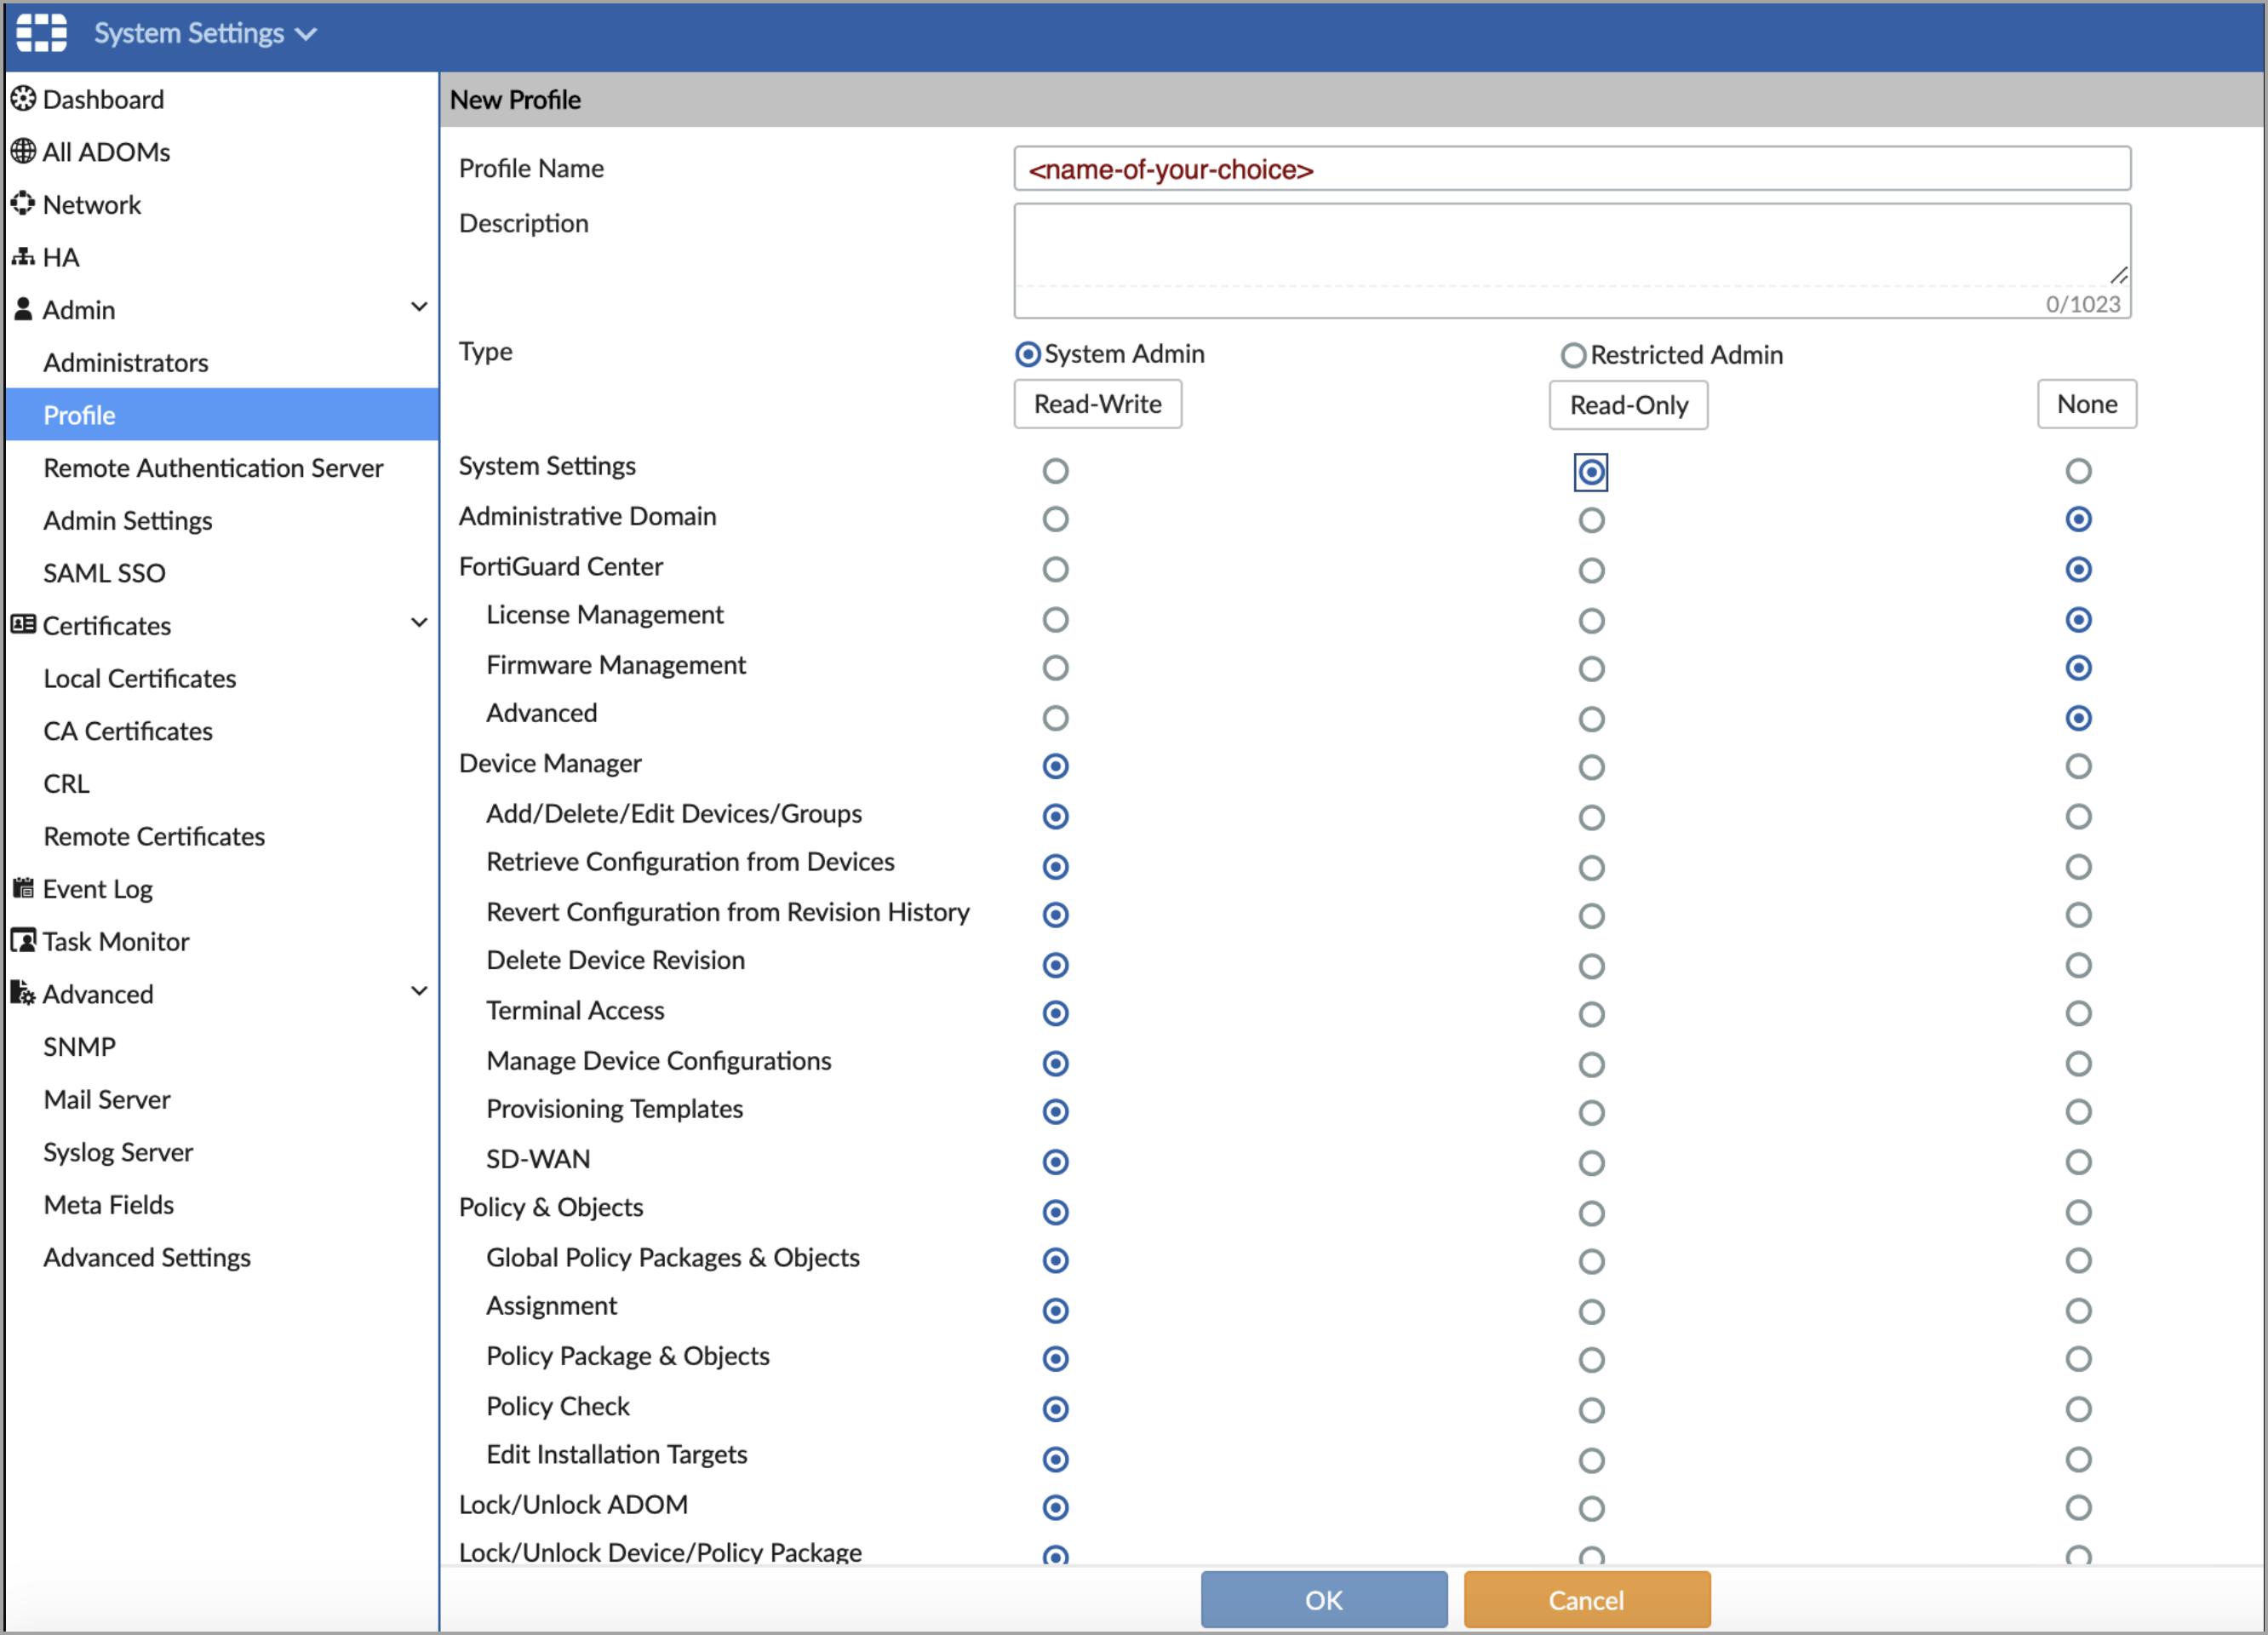Click the All ADOMs globe icon
Viewport: 2268px width, 1635px height.
tap(23, 152)
